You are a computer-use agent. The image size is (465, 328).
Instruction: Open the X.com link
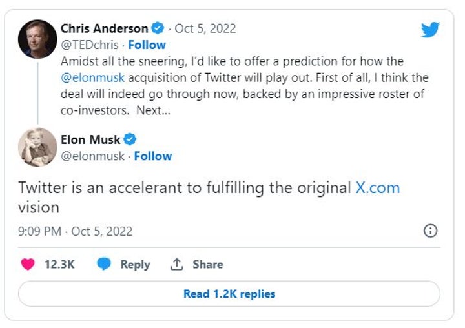coord(378,188)
